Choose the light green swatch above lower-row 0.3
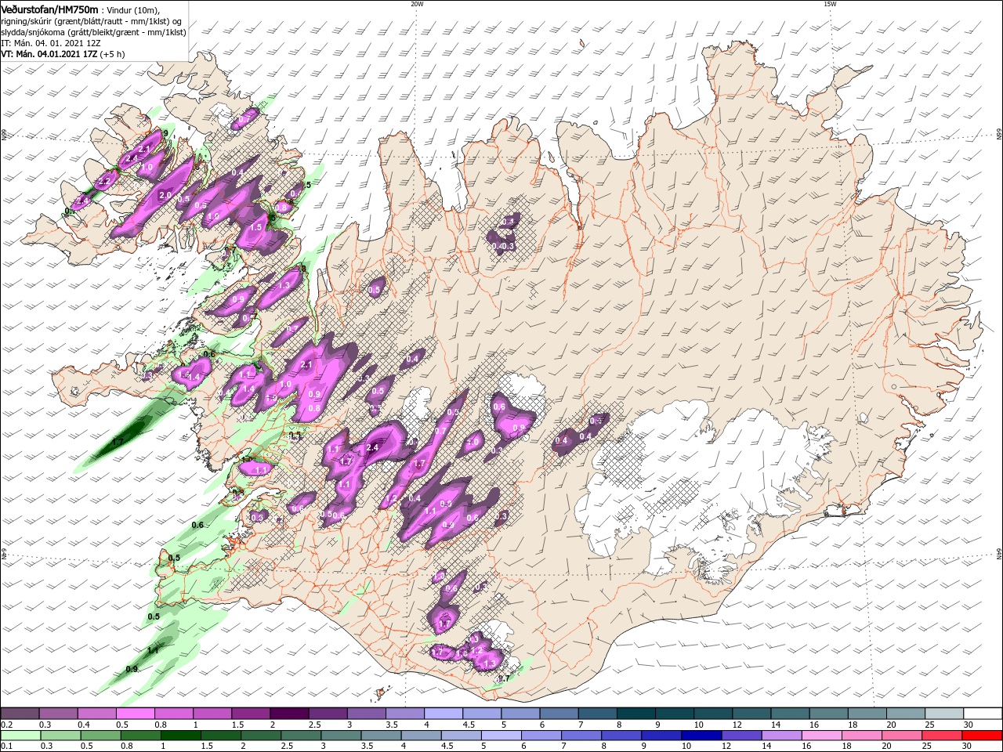Screen dimensions: 1003x752 tap(61, 736)
